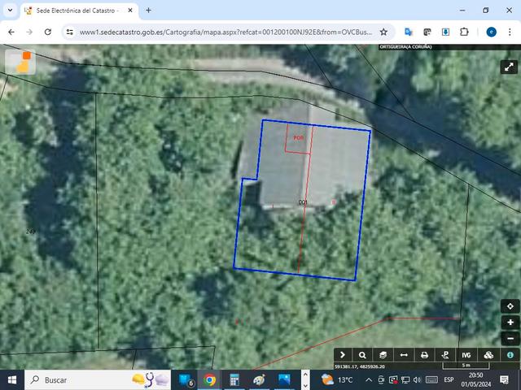Screen dimensions: 521x390
Task: Click the IVG toolbar button
Action: (466, 355)
